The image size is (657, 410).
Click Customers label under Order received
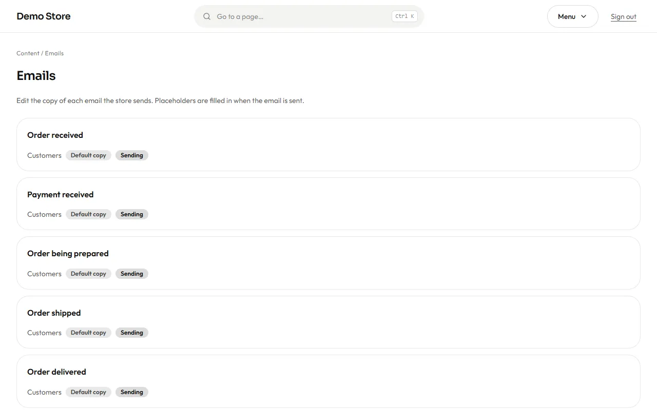(44, 155)
